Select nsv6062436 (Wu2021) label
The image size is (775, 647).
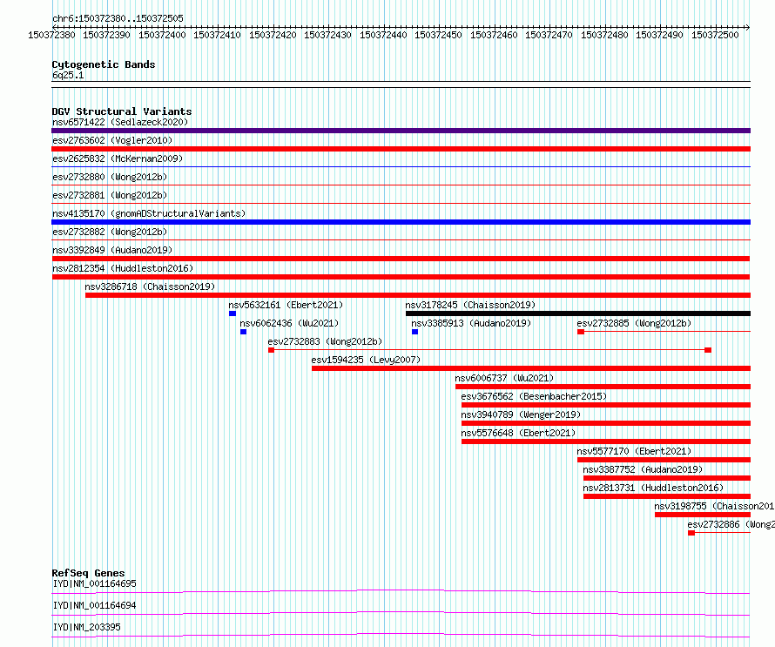pyautogui.click(x=289, y=323)
